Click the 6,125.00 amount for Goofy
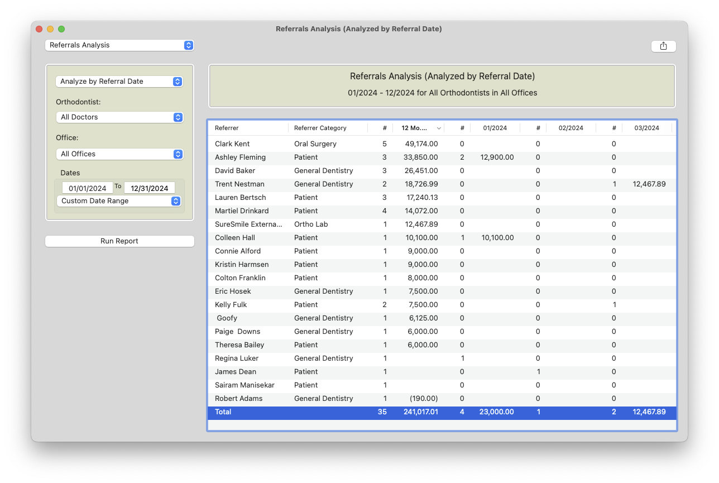This screenshot has width=719, height=483. tap(424, 318)
